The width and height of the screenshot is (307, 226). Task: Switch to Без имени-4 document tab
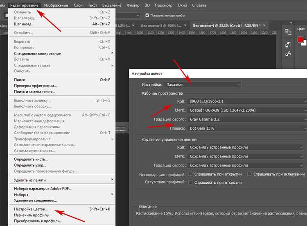[x=226, y=25]
